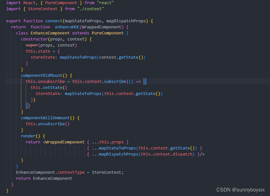This screenshot has width=270, height=196.
Task: Click the crossed-out super call
Action: click(x=32, y=45)
